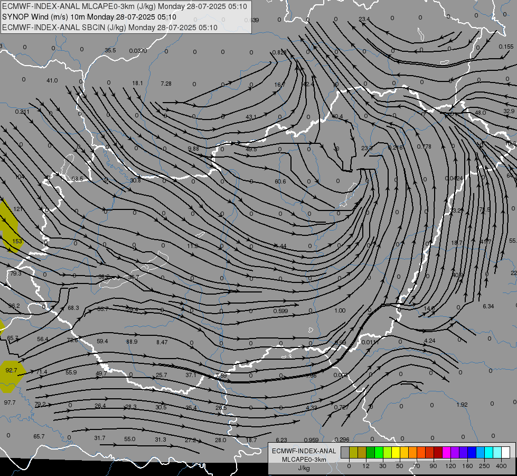Screen dimensions: 517x476
Task: Click the legend tick label 400
Action: point(501,466)
